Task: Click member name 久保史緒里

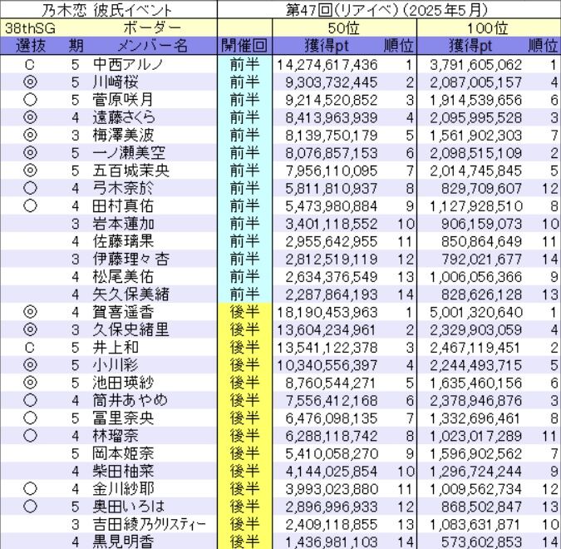Action: (130, 329)
